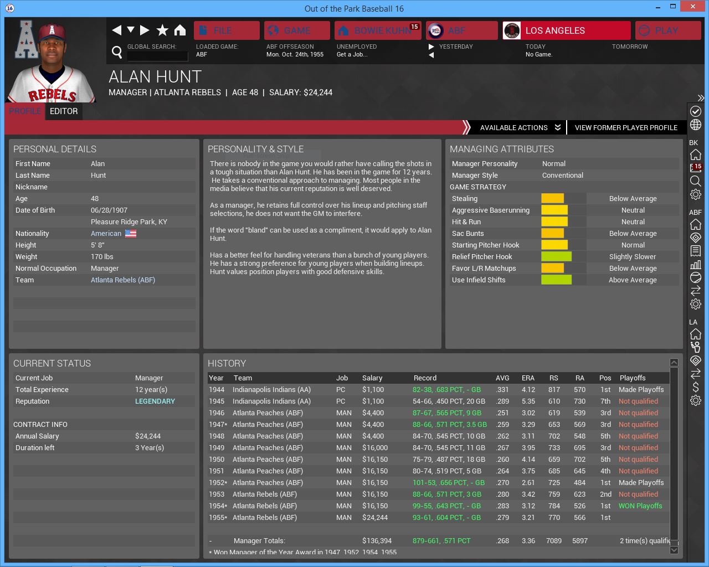Click the Out of the Park Baseball title-bar icon
Viewport: 709px width, 567px height.
point(10,8)
